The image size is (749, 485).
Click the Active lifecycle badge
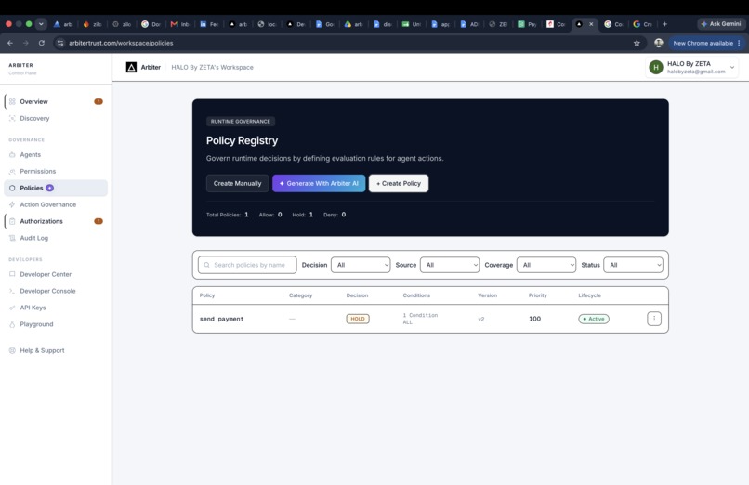(594, 319)
